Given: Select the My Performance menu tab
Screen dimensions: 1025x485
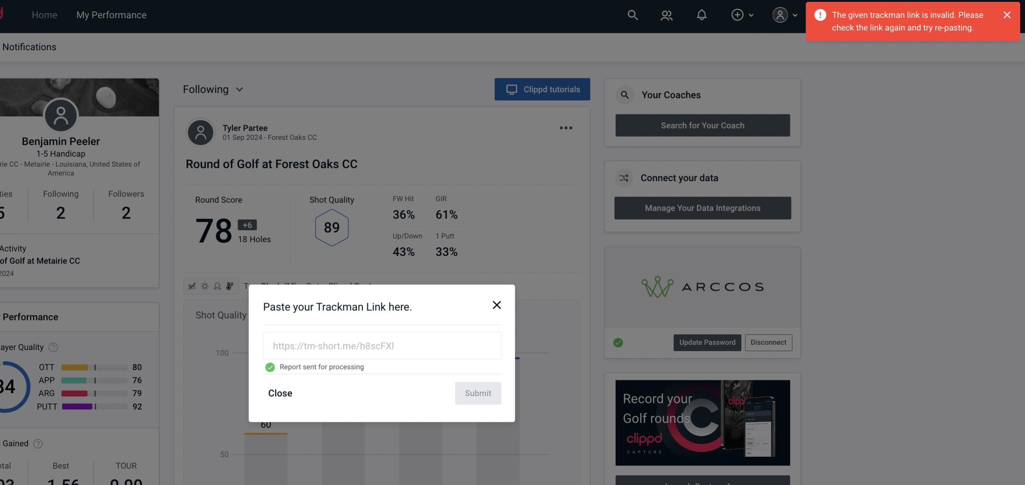Looking at the screenshot, I should [x=111, y=15].
